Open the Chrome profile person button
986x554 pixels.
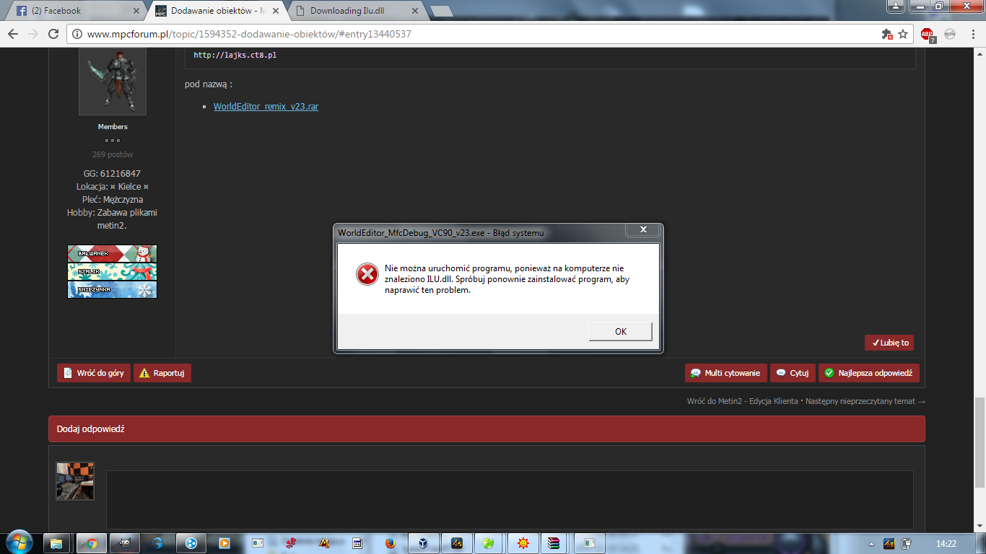pyautogui.click(x=895, y=6)
